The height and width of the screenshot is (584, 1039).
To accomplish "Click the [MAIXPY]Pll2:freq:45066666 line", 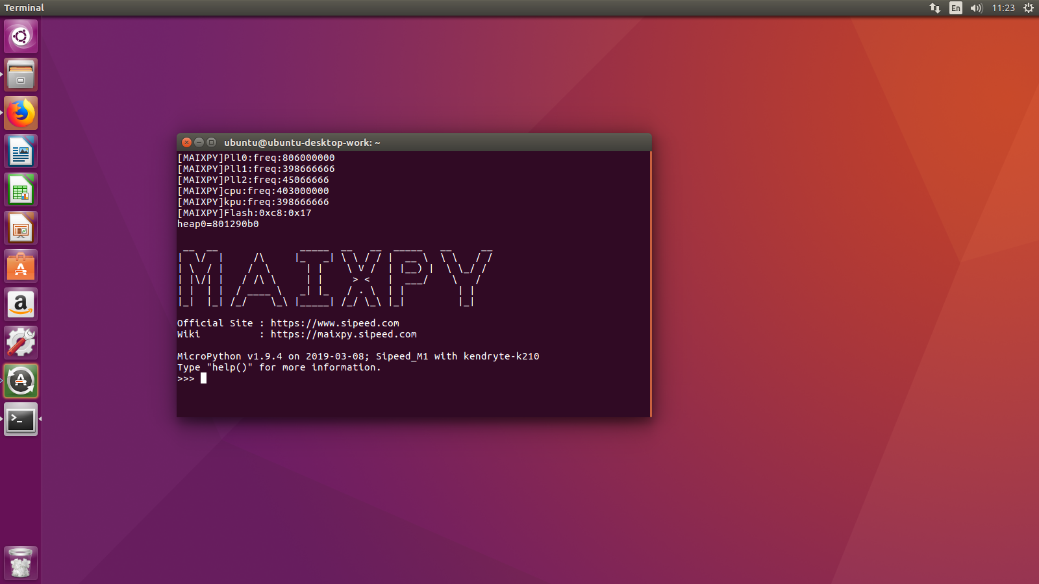I will pyautogui.click(x=253, y=180).
